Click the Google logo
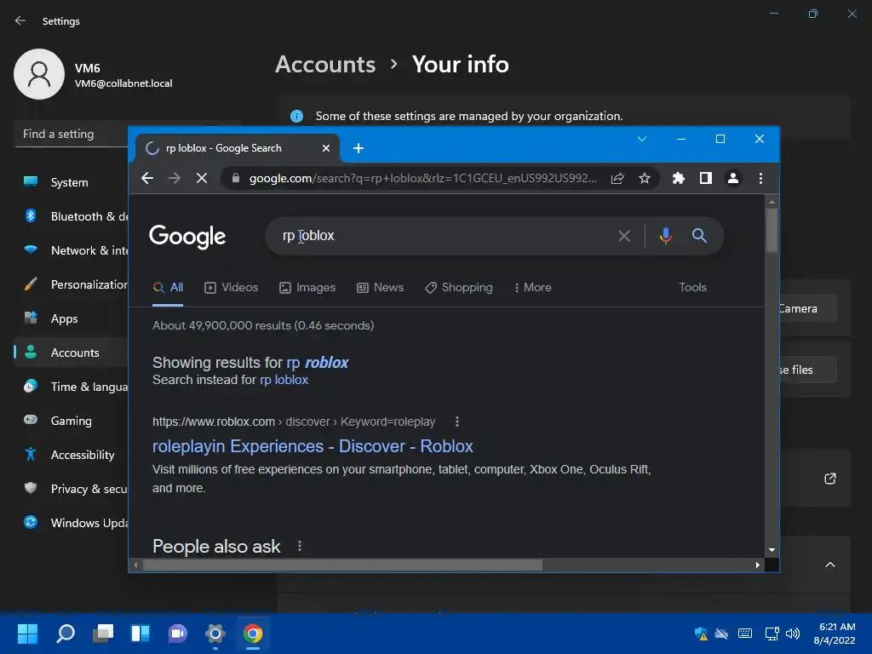Viewport: 872px width, 654px height. pos(187,237)
